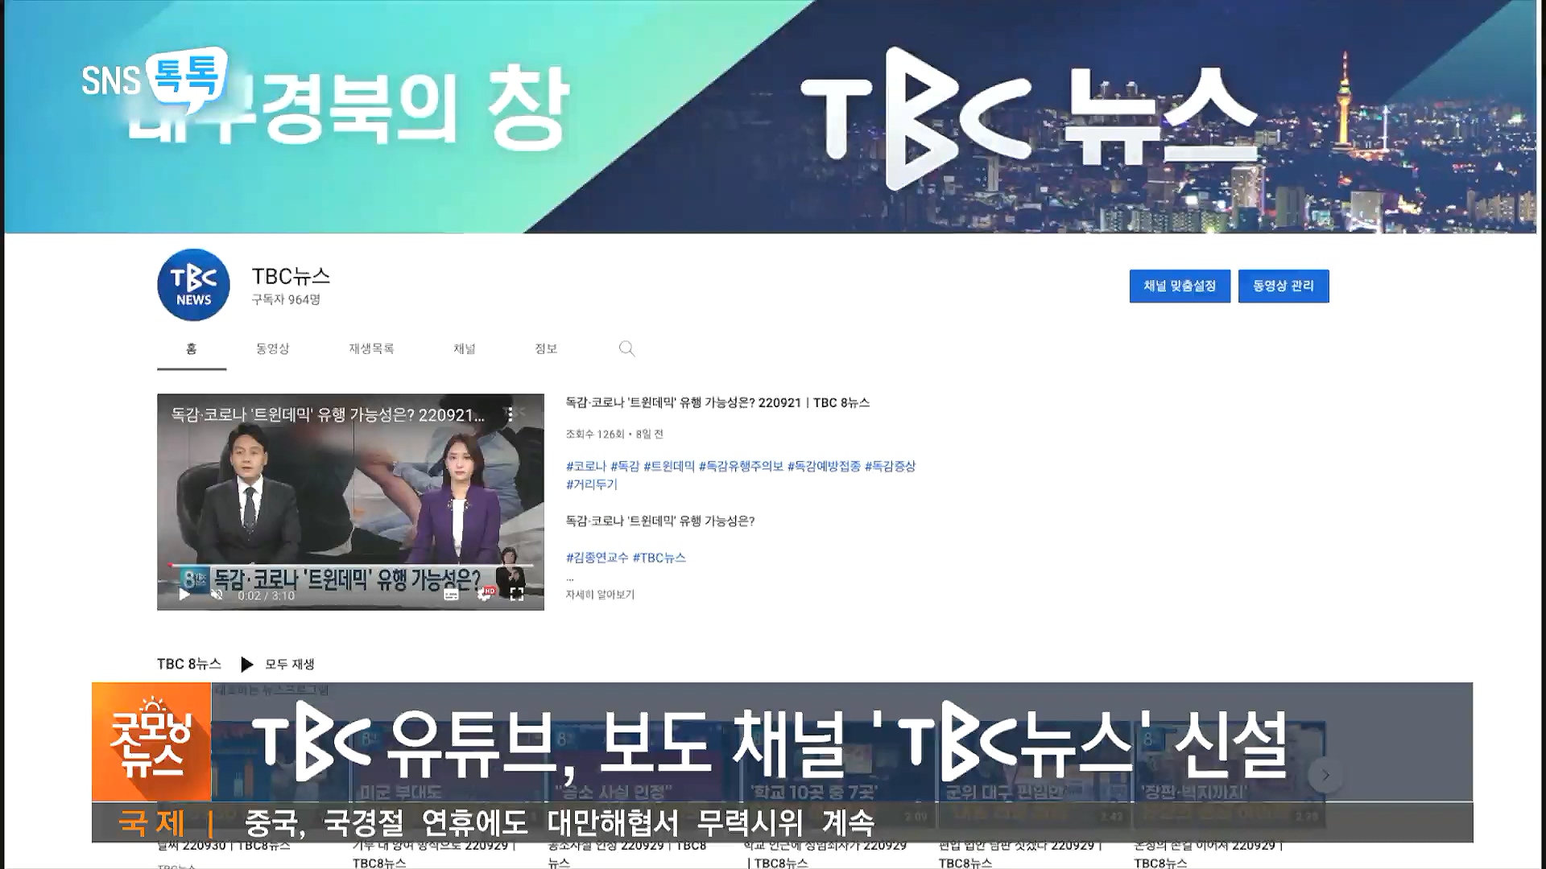This screenshot has width=1546, height=869.
Task: Click the TBC NEWS channel avatar
Action: click(x=193, y=285)
